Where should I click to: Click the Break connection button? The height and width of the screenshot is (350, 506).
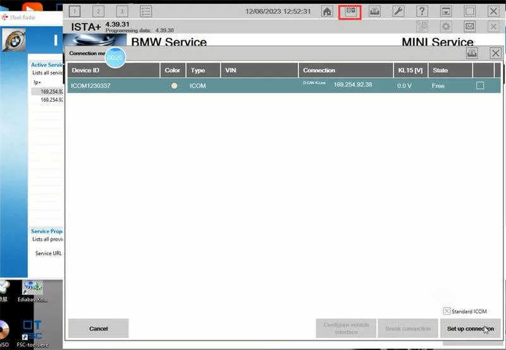(408, 329)
